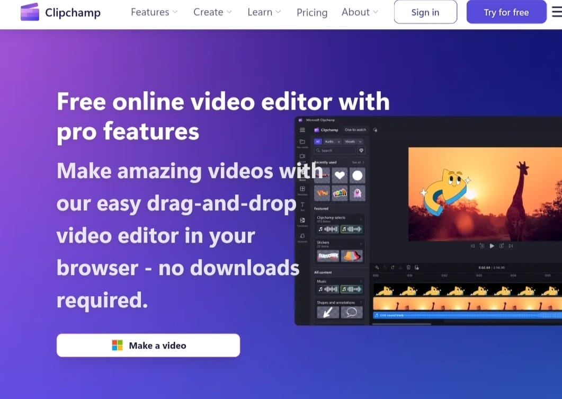The height and width of the screenshot is (399, 562).
Task: Expand the Create dropdown menu
Action: 212,12
